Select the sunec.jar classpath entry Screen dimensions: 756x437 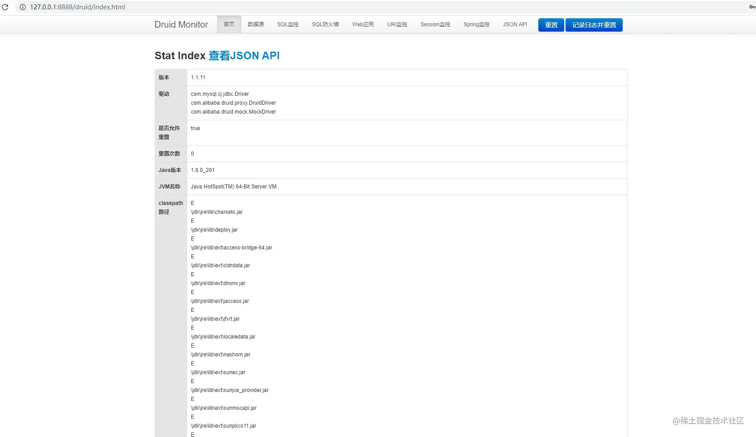(x=218, y=372)
